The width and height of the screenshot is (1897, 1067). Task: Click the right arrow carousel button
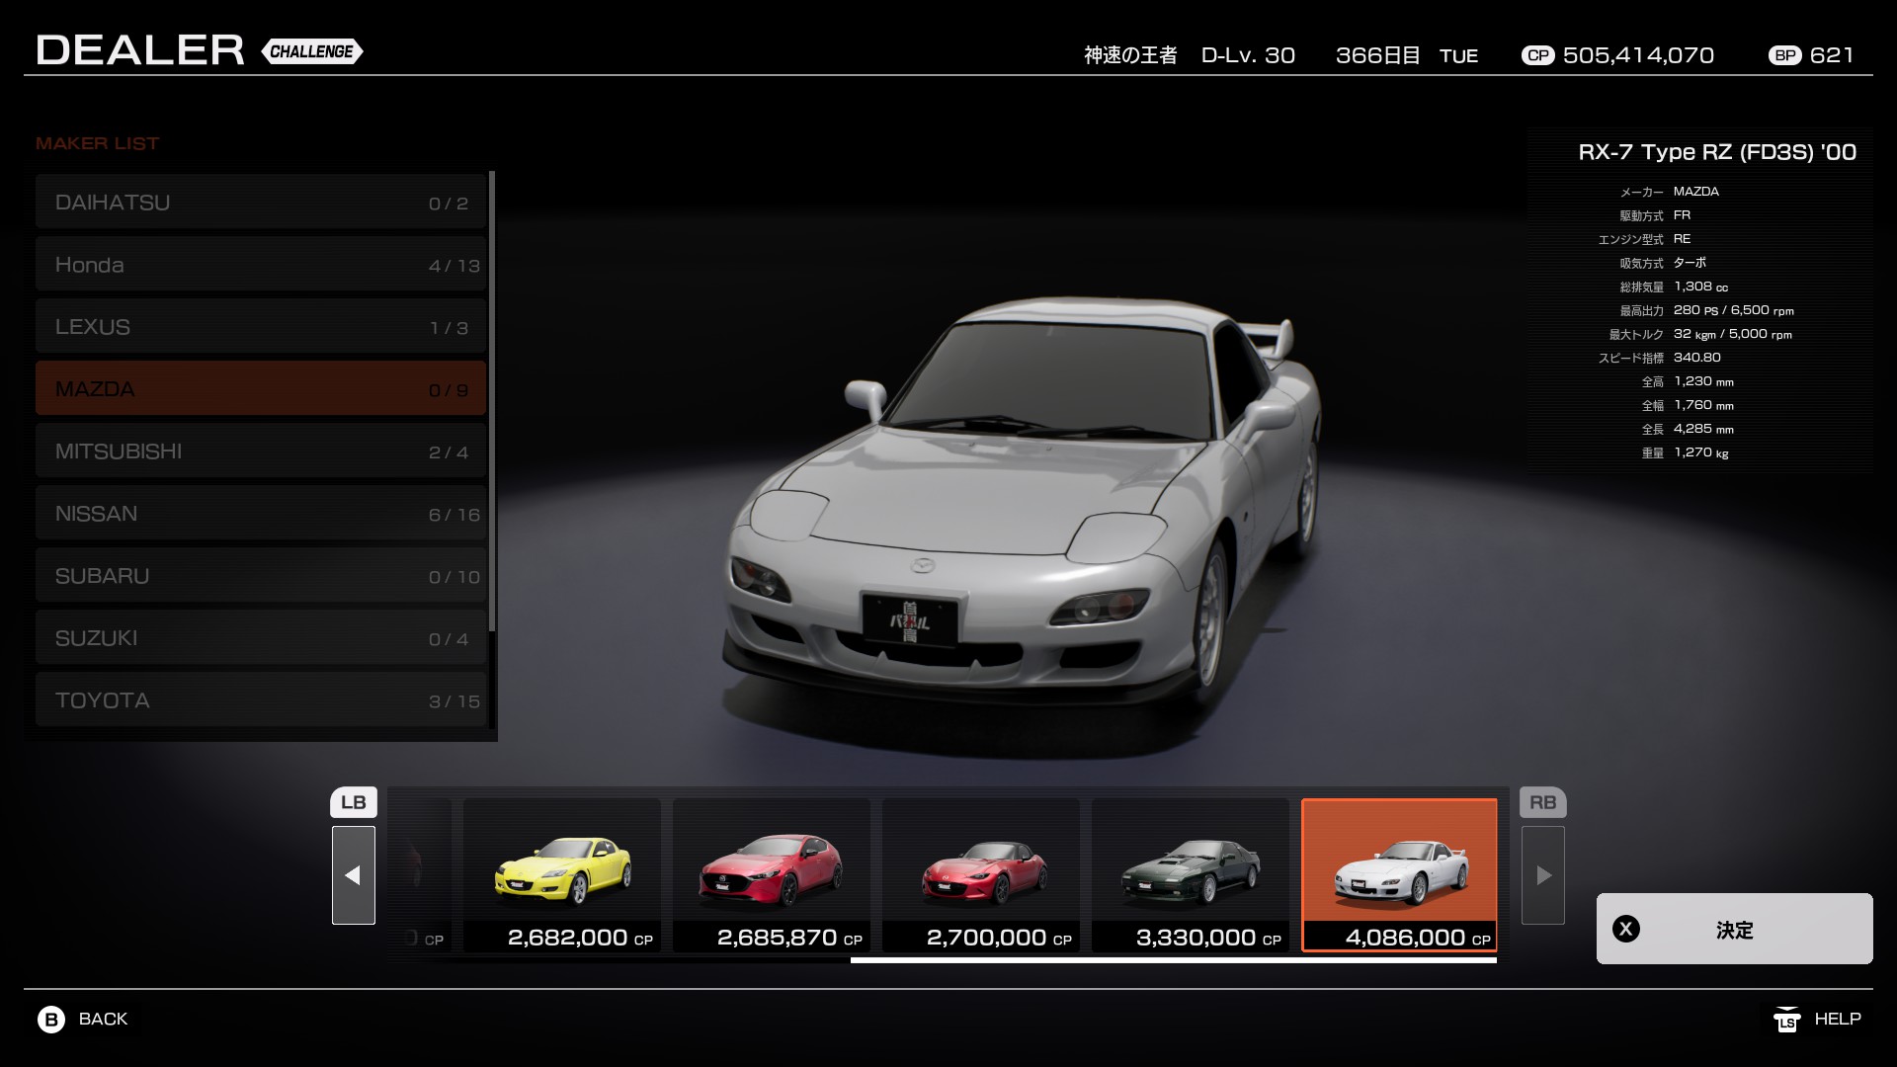click(x=1542, y=875)
